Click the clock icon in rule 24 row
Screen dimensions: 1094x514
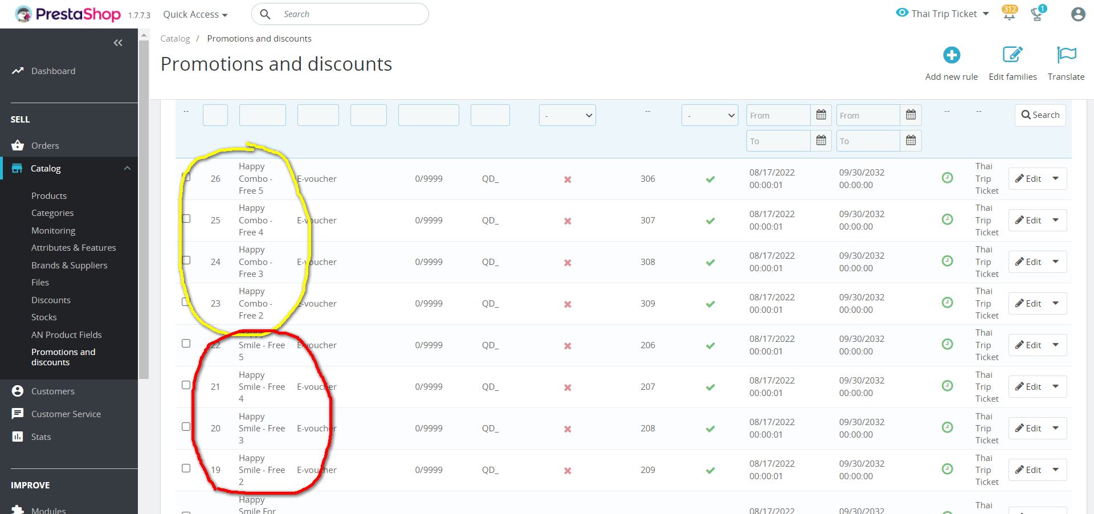click(x=948, y=261)
